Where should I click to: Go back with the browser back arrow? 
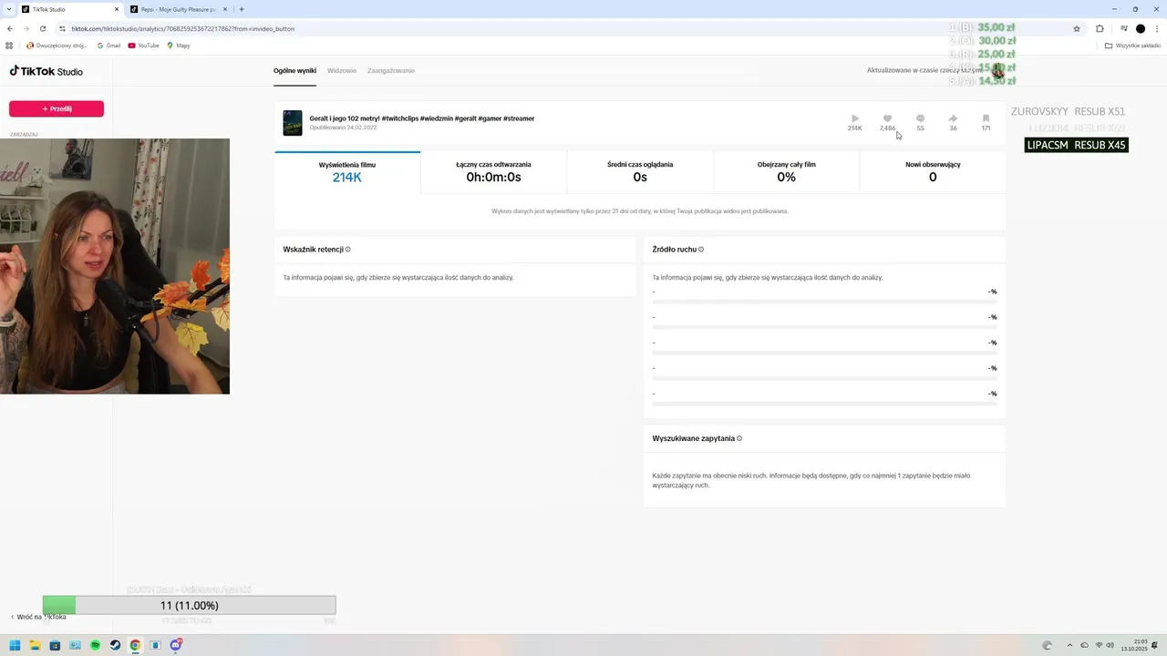[10, 28]
